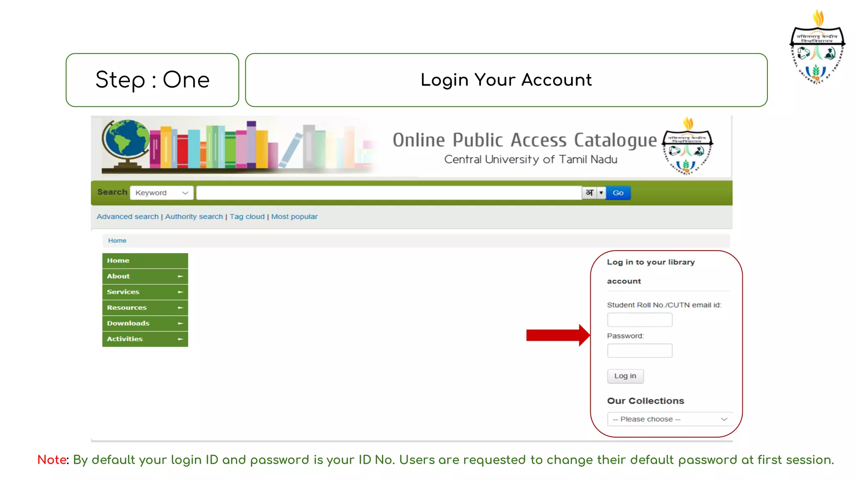Open the Keyword search type dropdown
Image resolution: width=855 pixels, height=481 pixels.
click(x=162, y=193)
